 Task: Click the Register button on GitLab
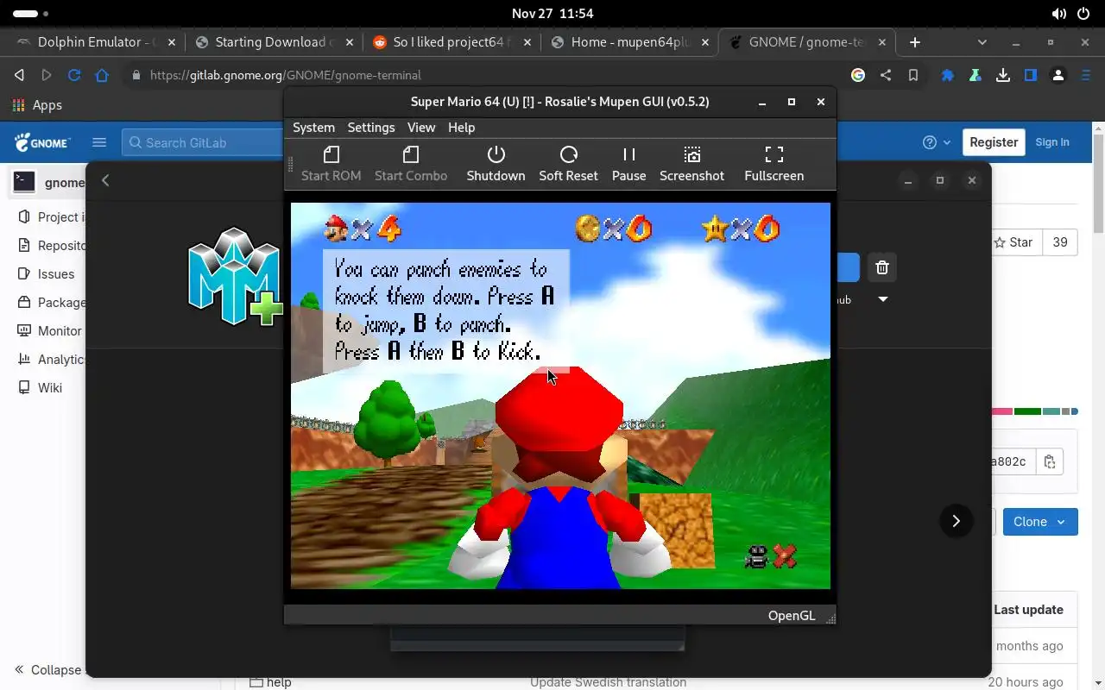(x=994, y=142)
